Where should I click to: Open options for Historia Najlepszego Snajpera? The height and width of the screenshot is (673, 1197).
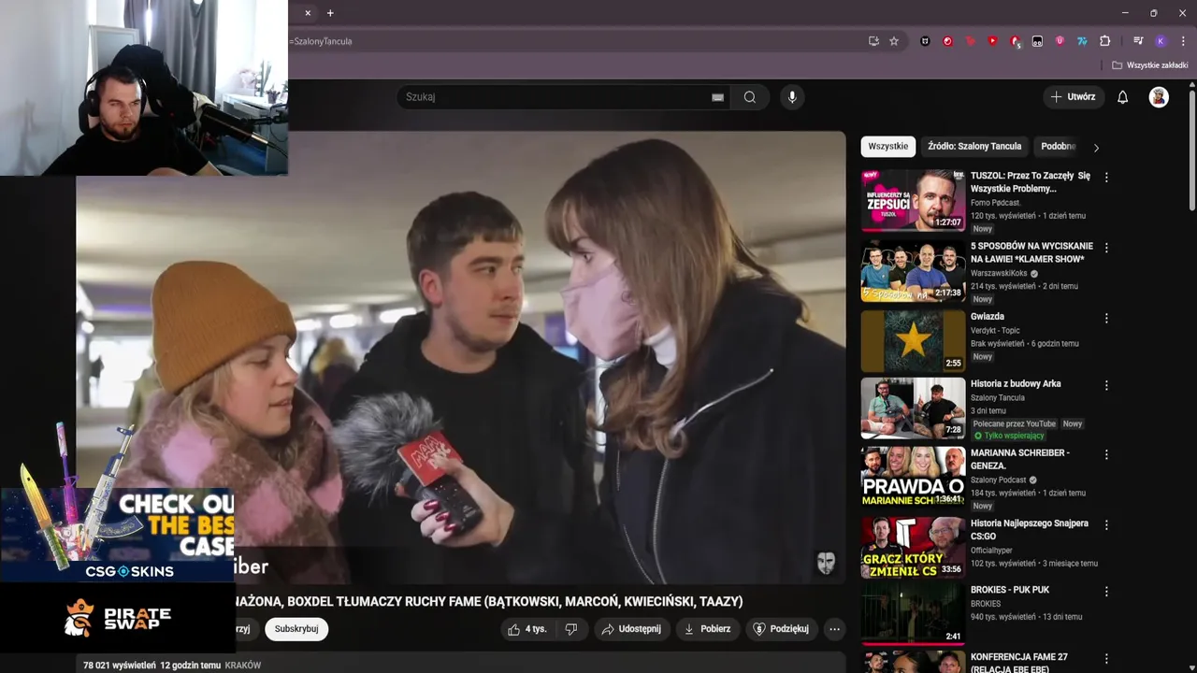1106,525
